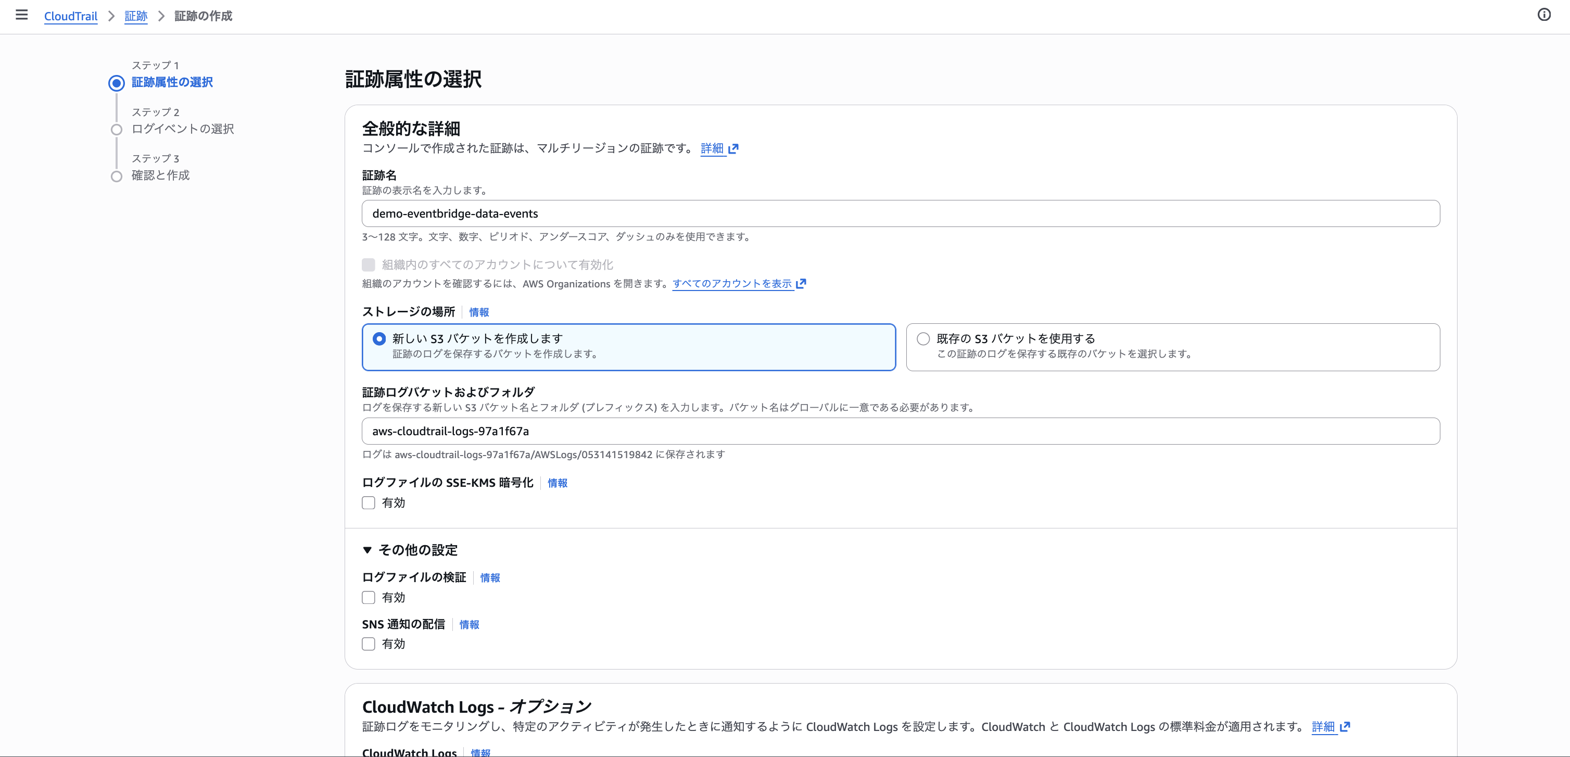
Task: Click the step 1 active circle indicator
Action: [x=117, y=83]
